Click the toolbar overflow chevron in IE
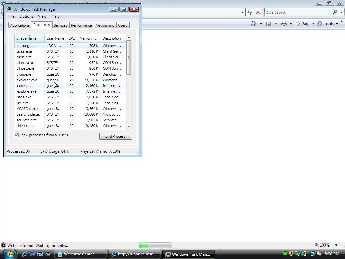345x259 pixels. pyautogui.click(x=342, y=21)
